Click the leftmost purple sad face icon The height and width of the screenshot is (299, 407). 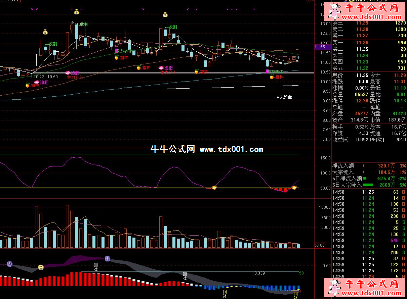tap(10, 264)
